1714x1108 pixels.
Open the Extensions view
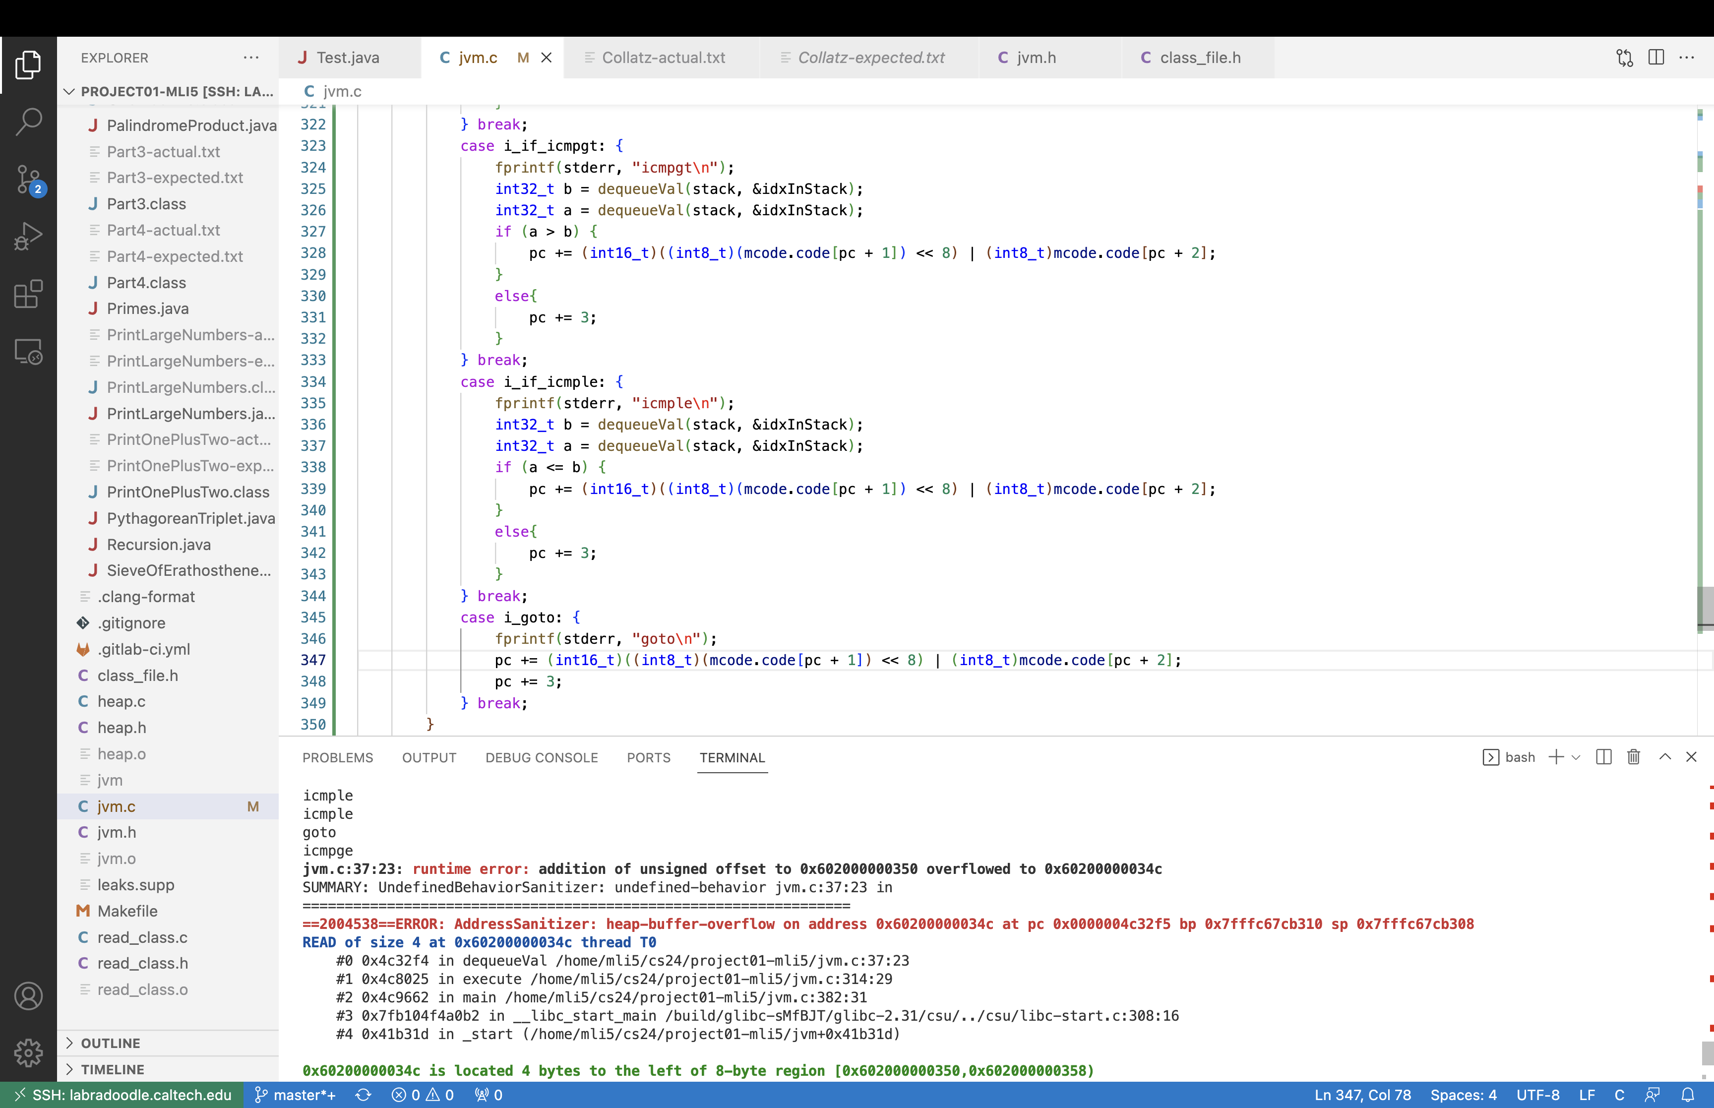pyautogui.click(x=28, y=294)
